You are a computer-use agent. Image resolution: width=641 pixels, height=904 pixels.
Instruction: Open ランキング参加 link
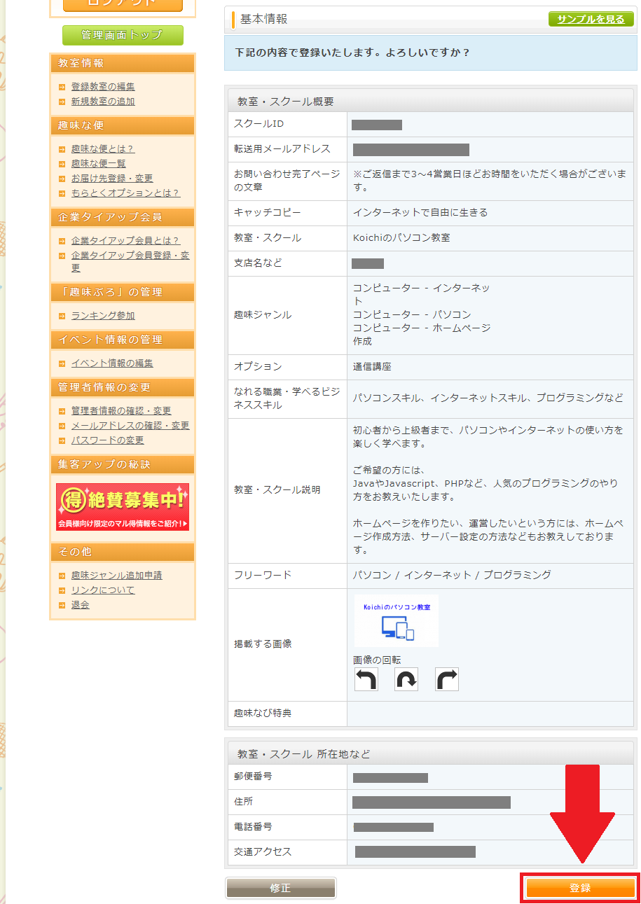103,316
